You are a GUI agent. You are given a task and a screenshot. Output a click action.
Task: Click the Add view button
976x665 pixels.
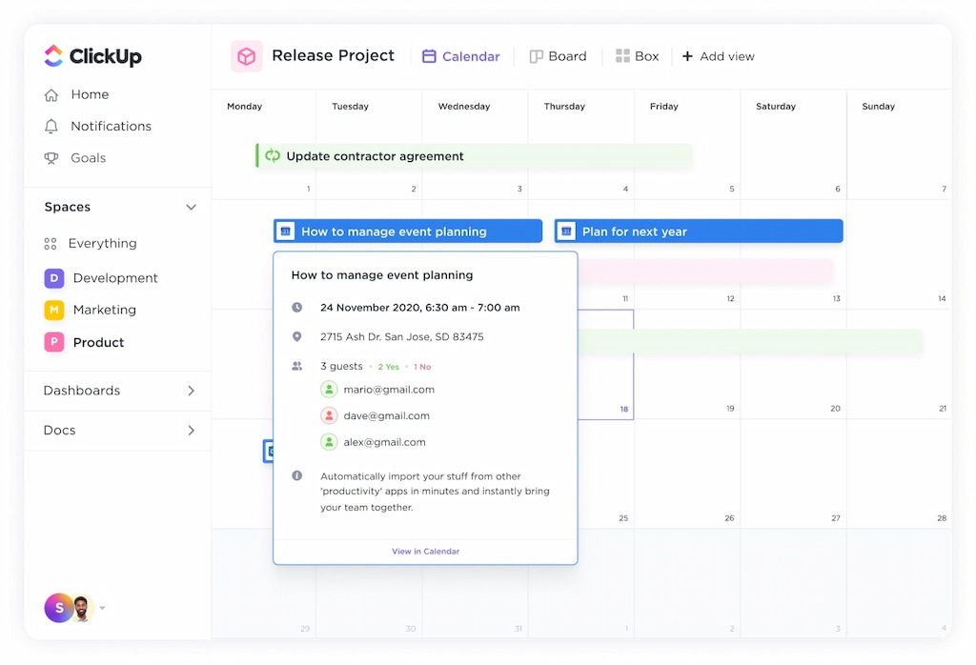719,55
